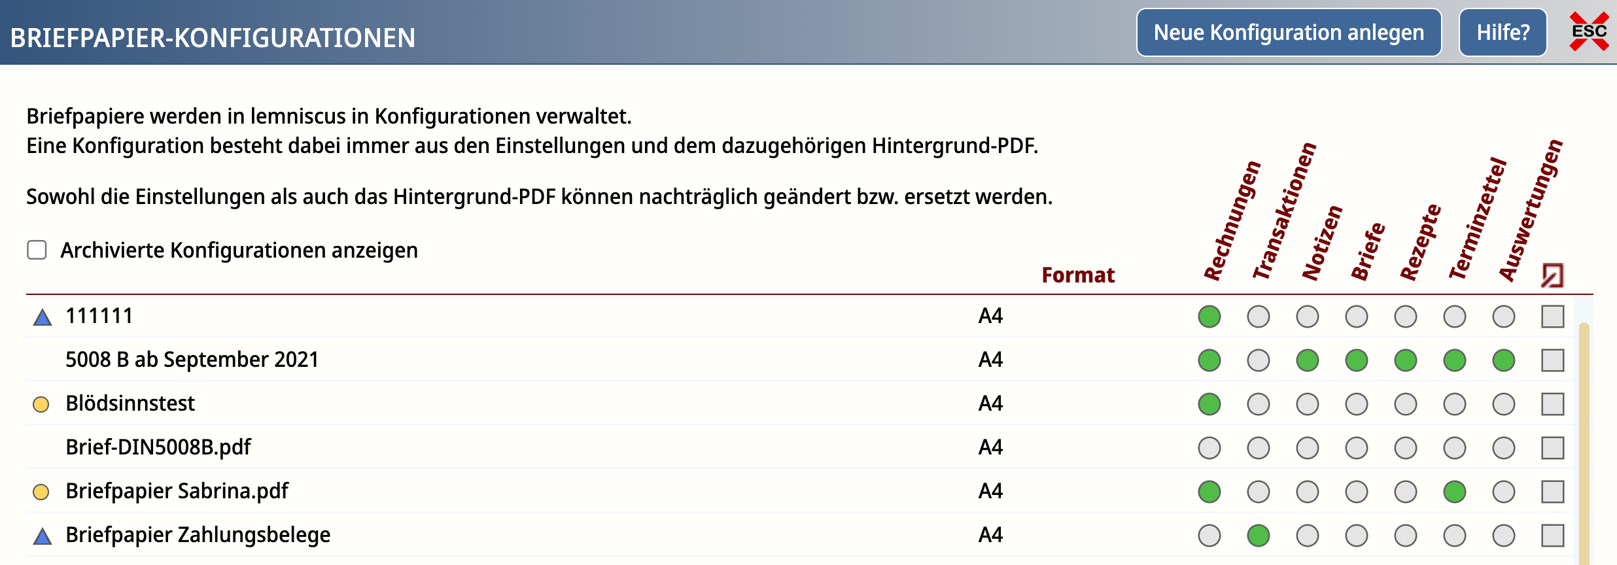Image resolution: width=1617 pixels, height=565 pixels.
Task: Select the Brief-DIN5008B.pdf configuration
Action: pyautogui.click(x=158, y=447)
